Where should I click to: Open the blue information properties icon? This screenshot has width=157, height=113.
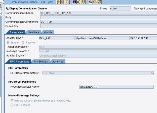click(74, 2)
